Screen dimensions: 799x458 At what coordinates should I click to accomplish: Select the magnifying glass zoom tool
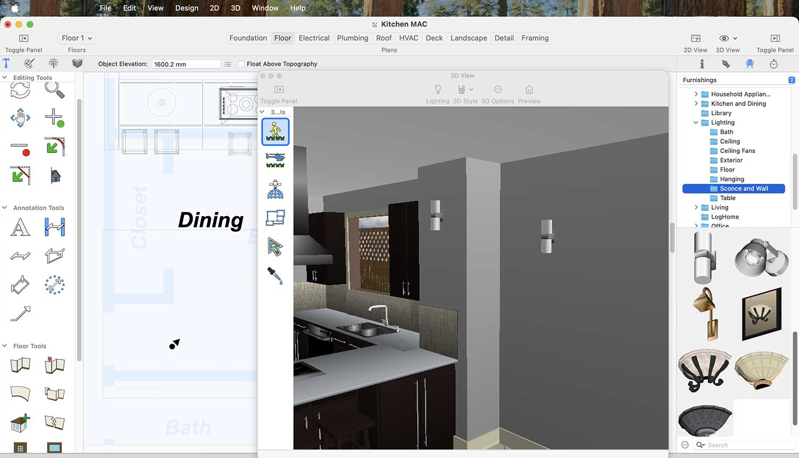[x=54, y=90]
